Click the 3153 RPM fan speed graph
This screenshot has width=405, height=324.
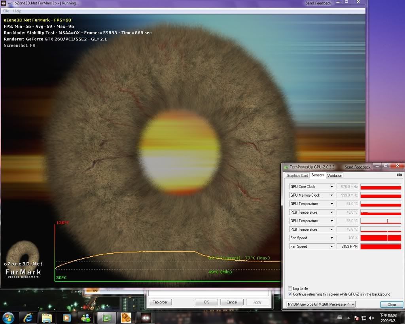[381, 246]
